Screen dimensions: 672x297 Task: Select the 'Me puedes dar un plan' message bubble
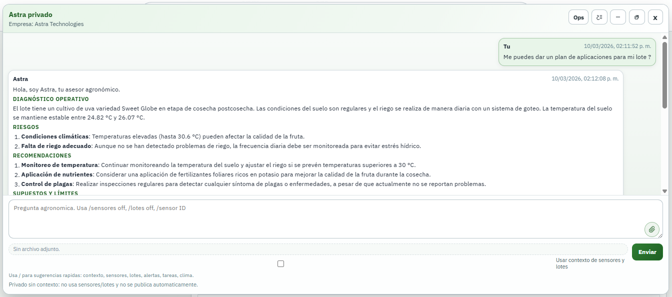577,52
